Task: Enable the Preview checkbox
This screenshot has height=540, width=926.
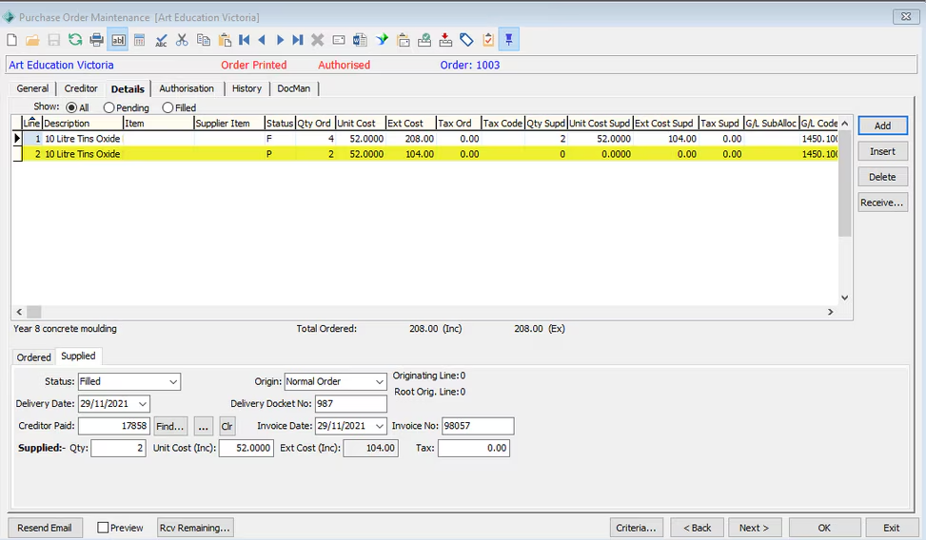Action: tap(104, 528)
